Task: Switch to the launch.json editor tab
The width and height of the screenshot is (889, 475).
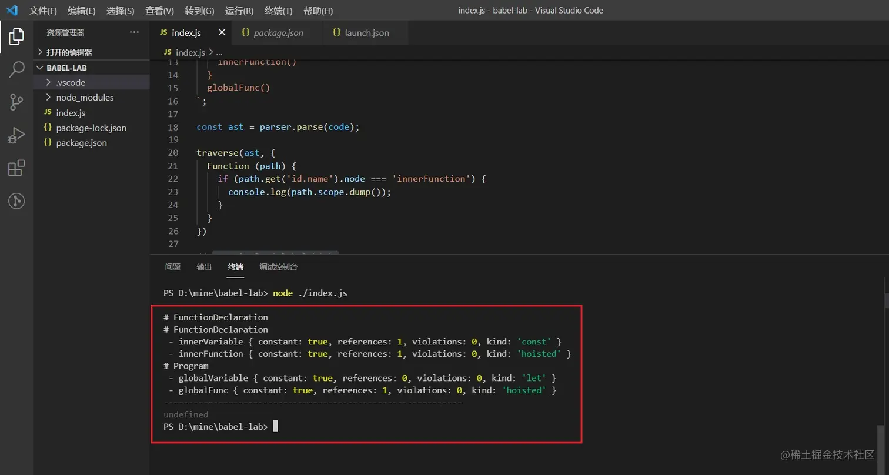Action: 365,32
